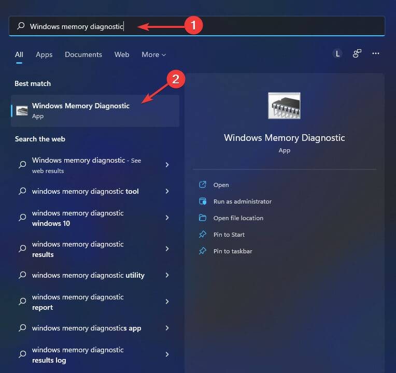Switch to the Documents filter tab

(83, 55)
